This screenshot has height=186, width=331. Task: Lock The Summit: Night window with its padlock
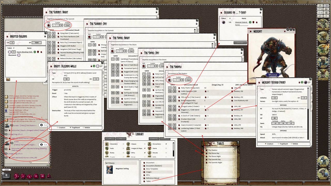157,12
